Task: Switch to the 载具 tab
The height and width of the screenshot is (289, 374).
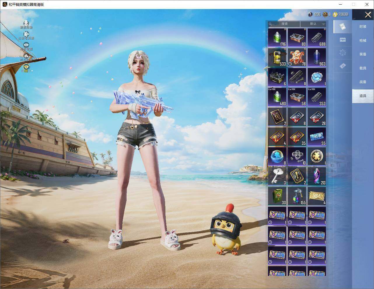Action: click(363, 68)
